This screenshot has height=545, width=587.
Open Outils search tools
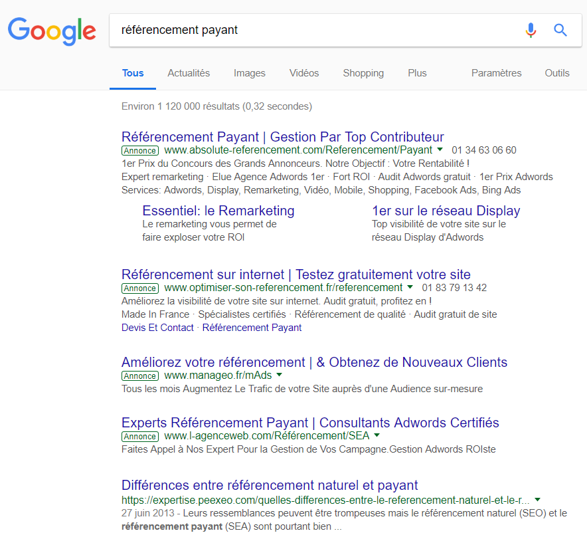557,73
